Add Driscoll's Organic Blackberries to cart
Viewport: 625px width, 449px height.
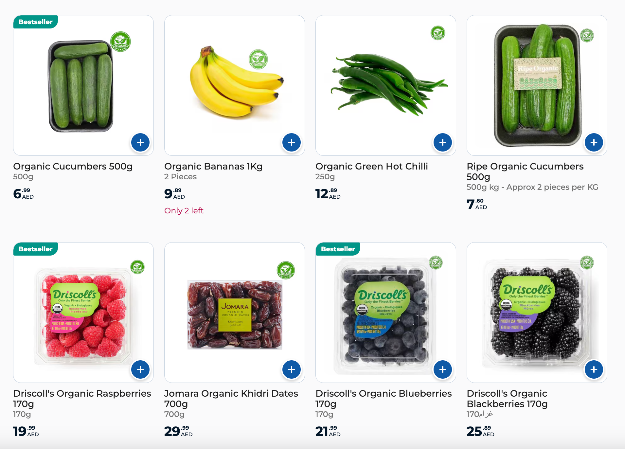tap(594, 369)
